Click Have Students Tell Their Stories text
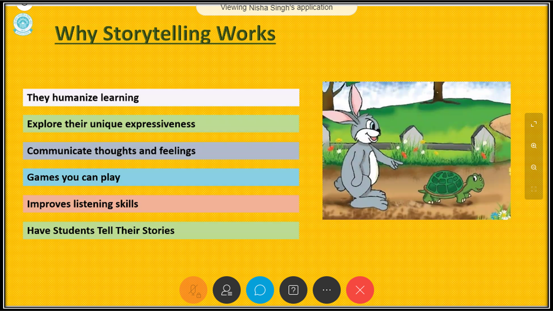553x311 pixels. [x=101, y=231]
